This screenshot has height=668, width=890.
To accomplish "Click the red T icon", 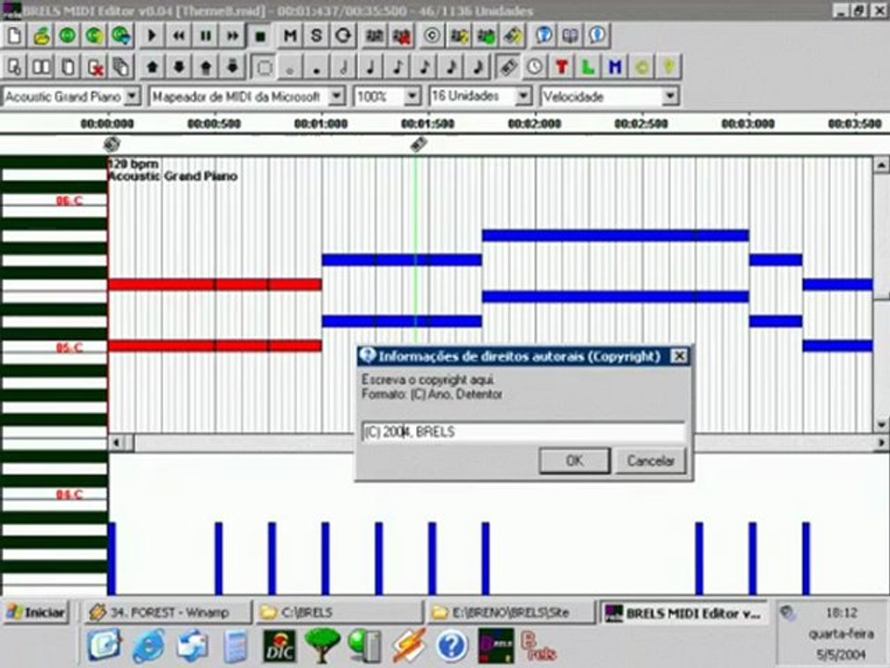I will click(562, 67).
